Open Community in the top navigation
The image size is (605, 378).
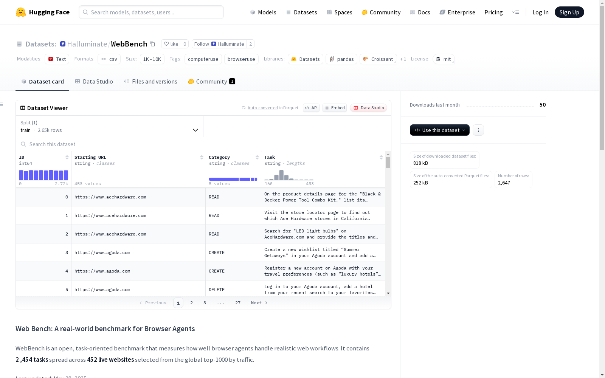pyautogui.click(x=381, y=12)
